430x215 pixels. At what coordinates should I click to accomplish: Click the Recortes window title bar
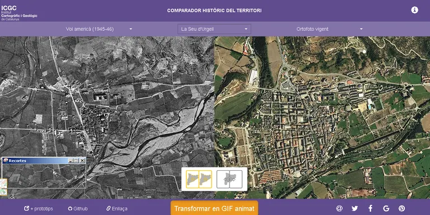point(44,161)
